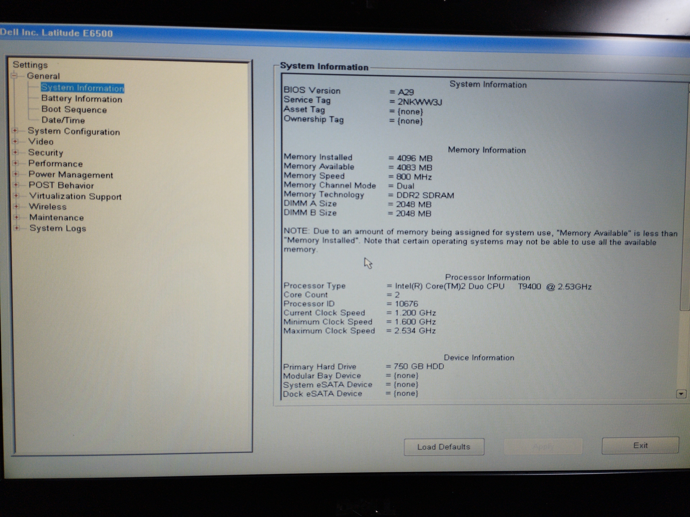
Task: Click the Modular Bay Device label
Action: point(322,376)
